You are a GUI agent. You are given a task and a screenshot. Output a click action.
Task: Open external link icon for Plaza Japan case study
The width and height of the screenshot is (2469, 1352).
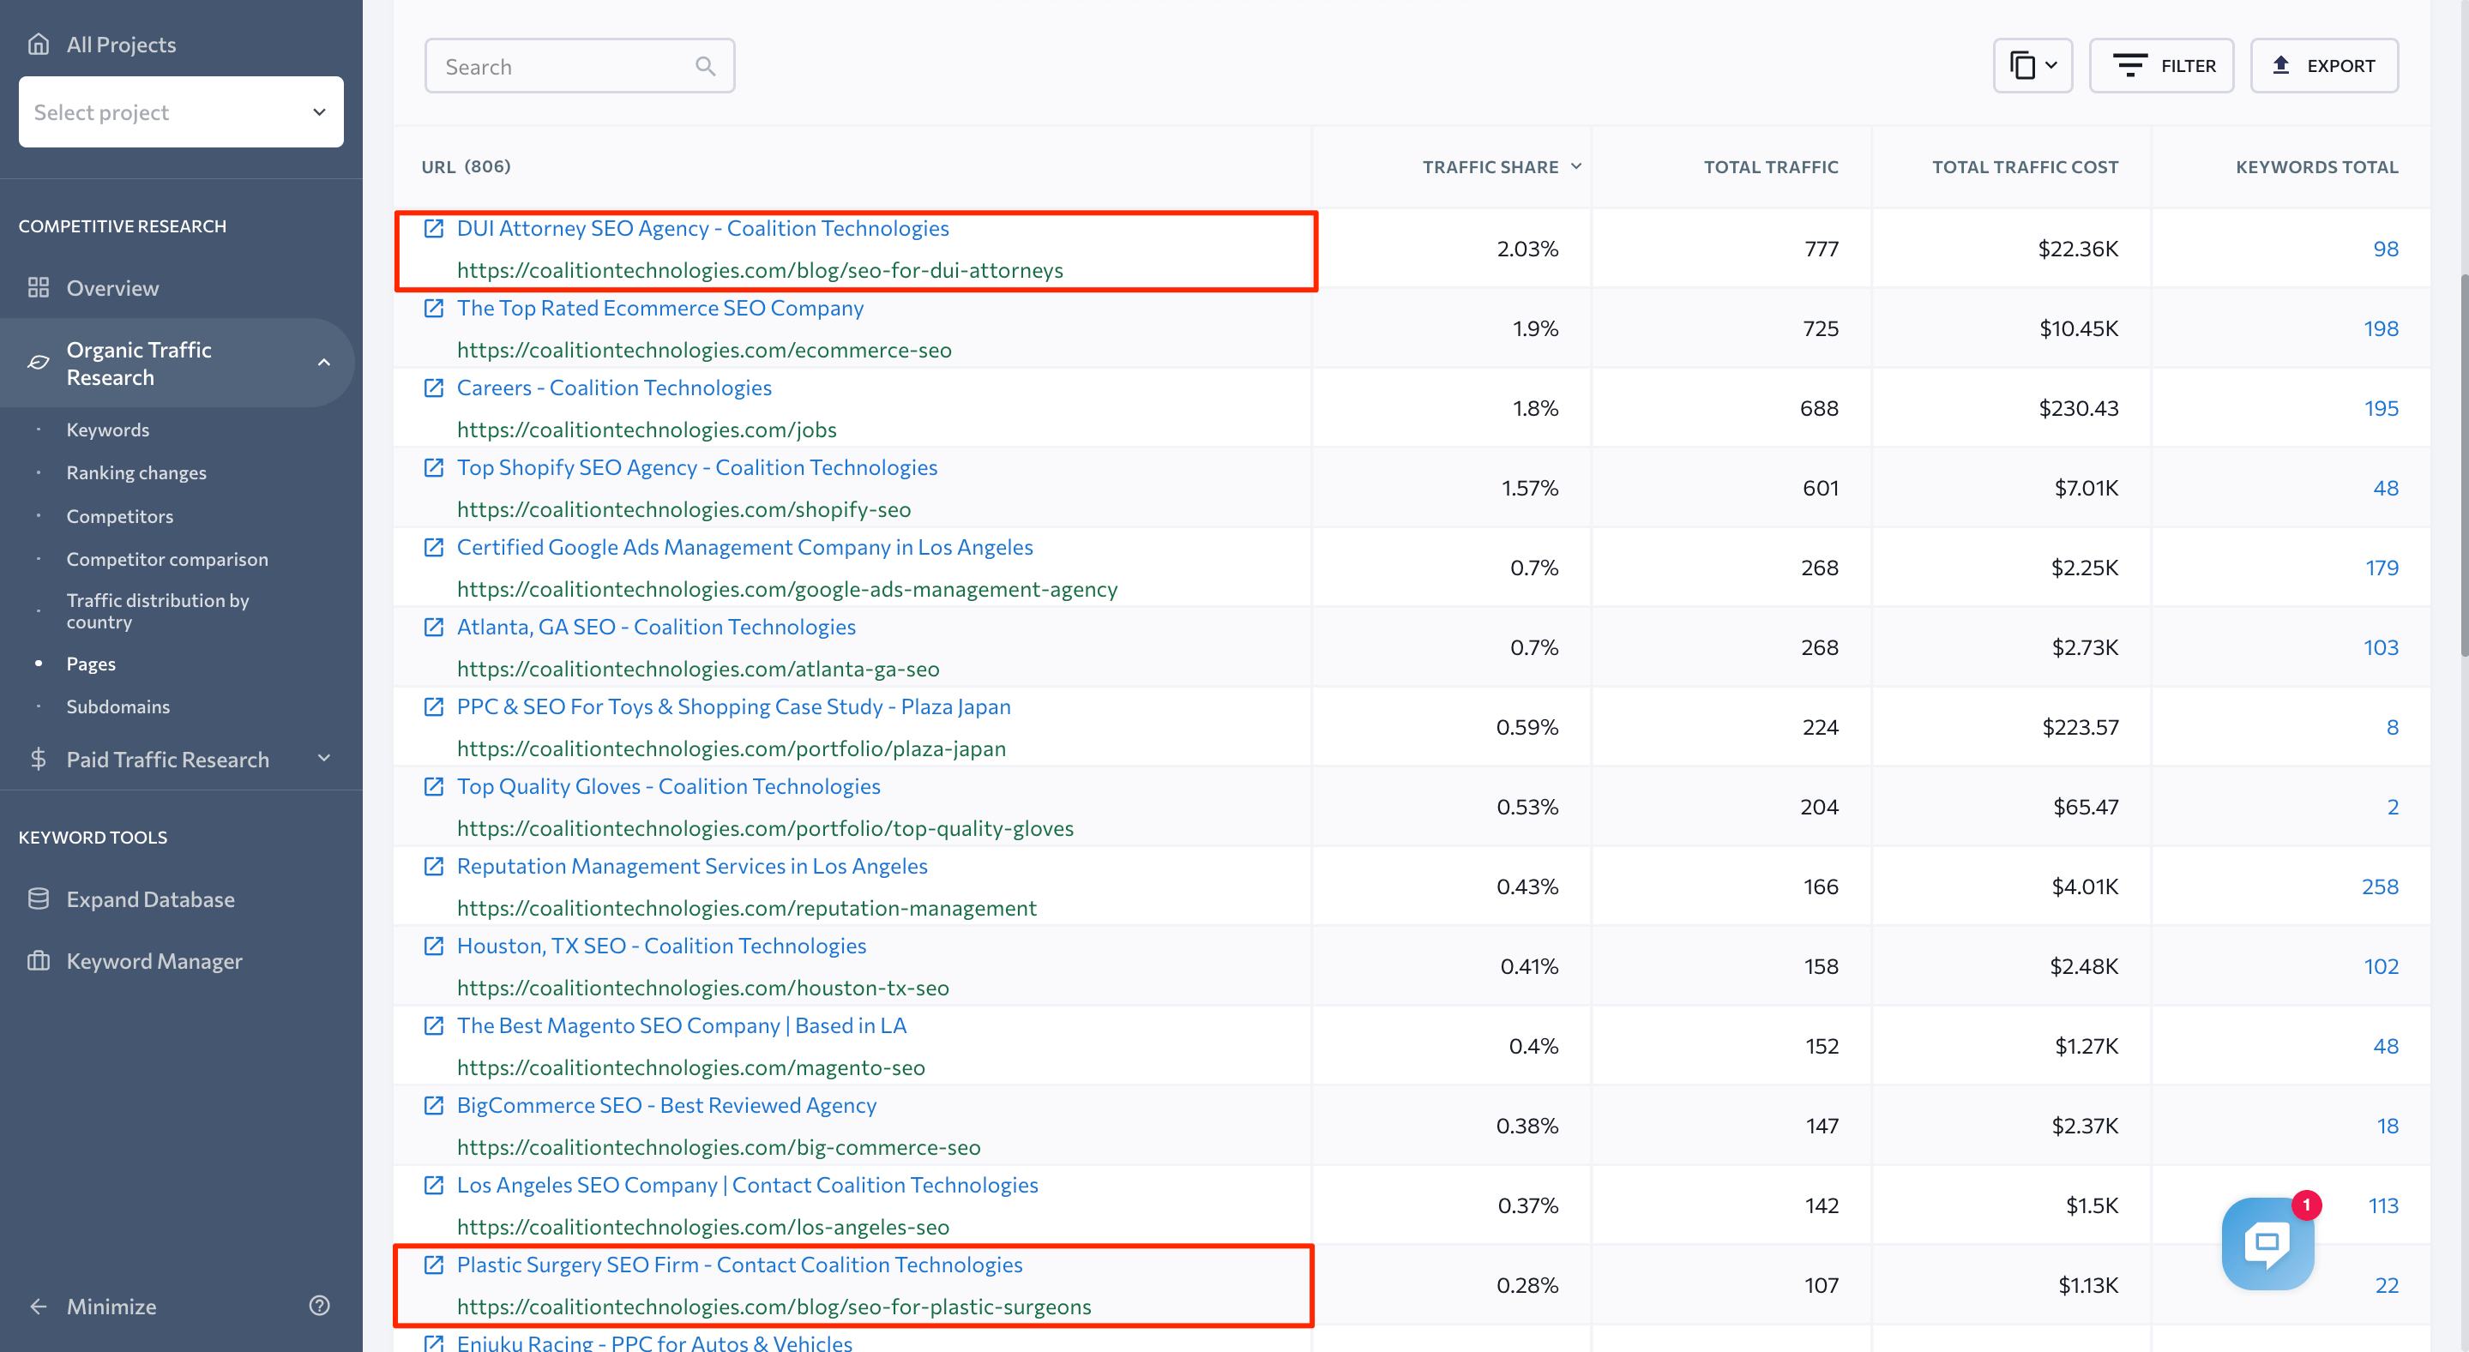tap(434, 706)
